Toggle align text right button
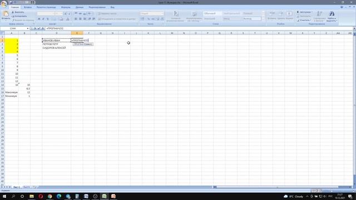Image resolution: width=356 pixels, height=200 pixels. pos(85,19)
